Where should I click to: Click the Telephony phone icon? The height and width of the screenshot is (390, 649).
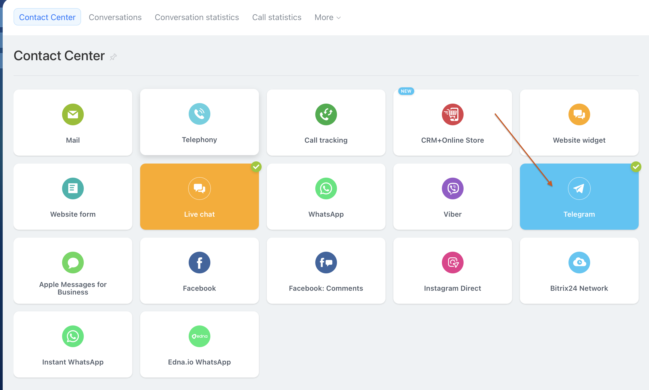[199, 114]
